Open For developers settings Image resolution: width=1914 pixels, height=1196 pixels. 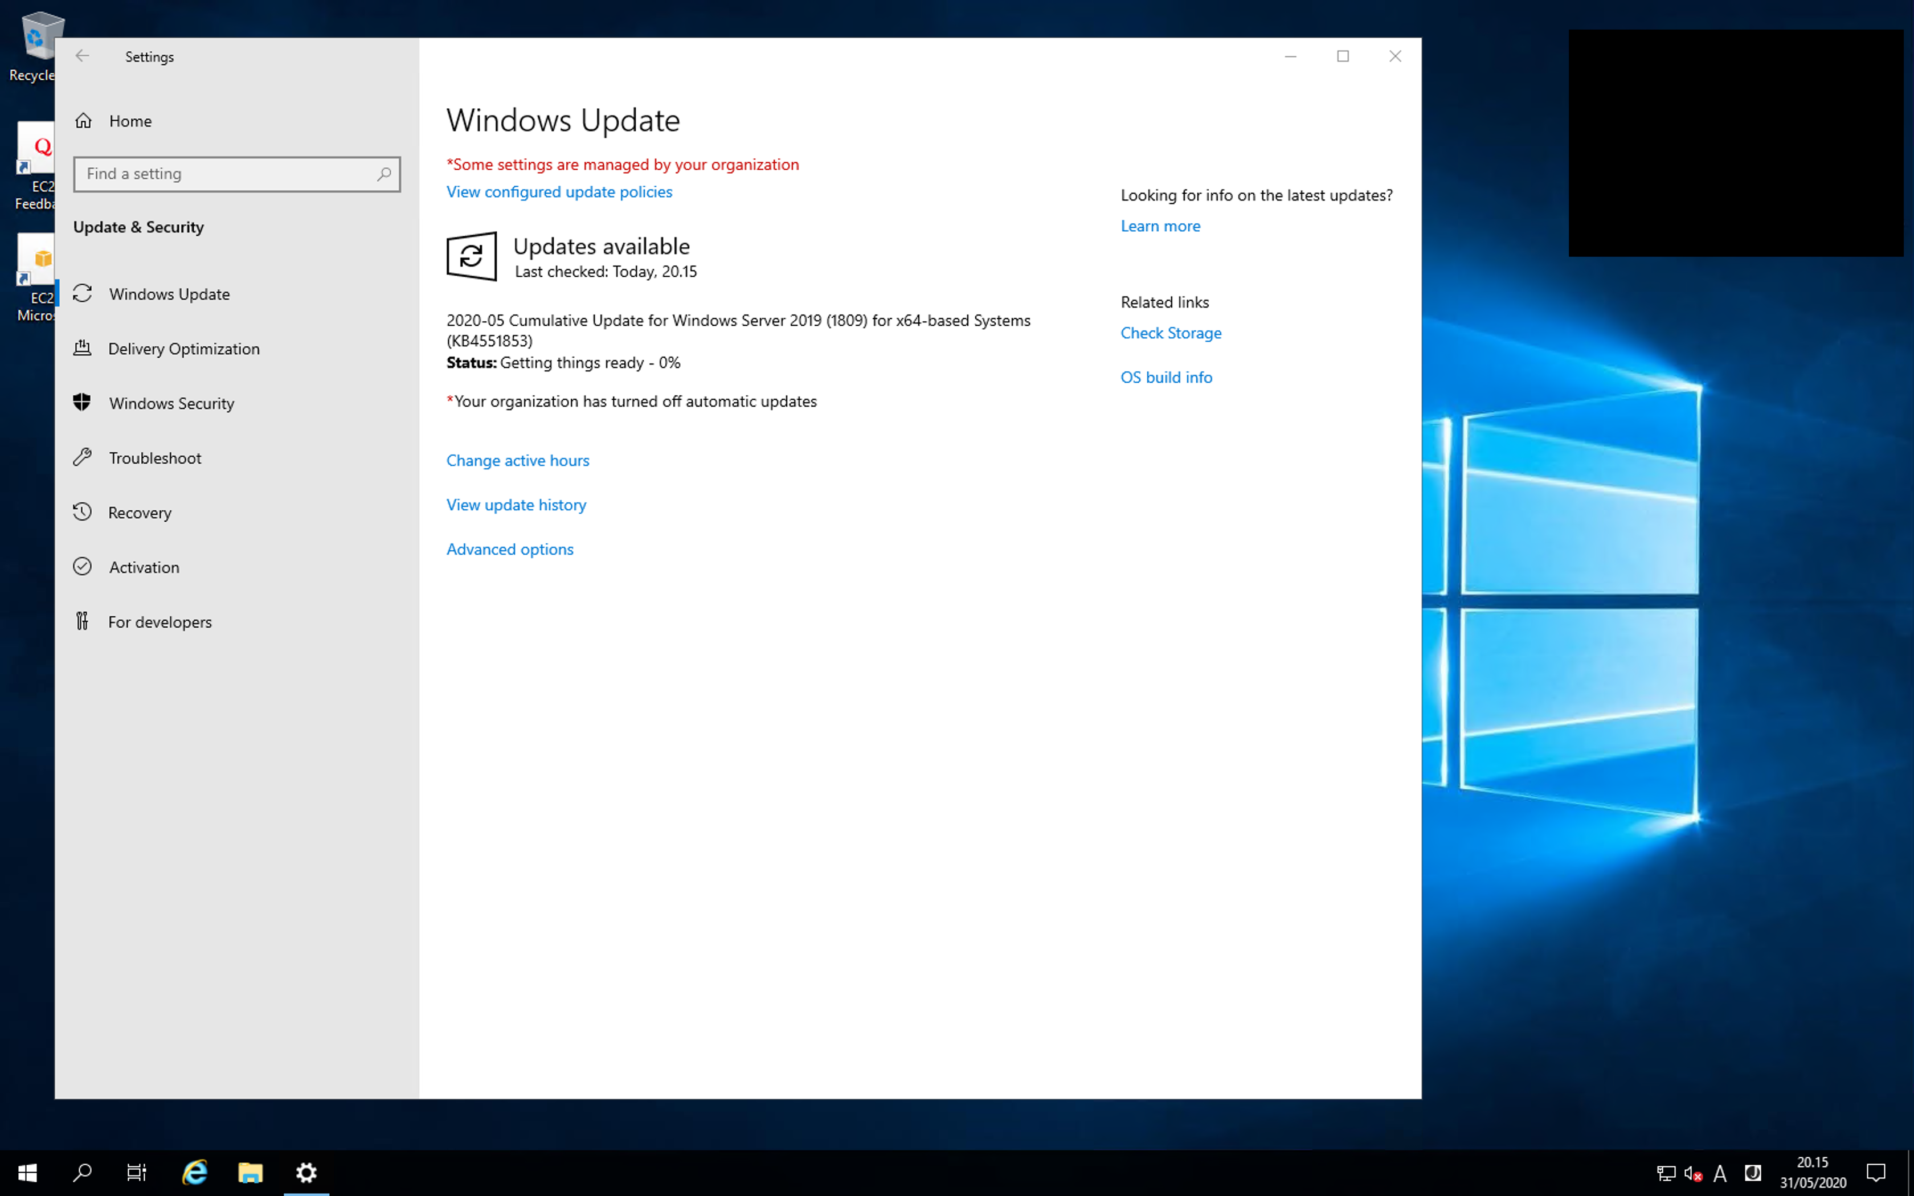pyautogui.click(x=159, y=621)
